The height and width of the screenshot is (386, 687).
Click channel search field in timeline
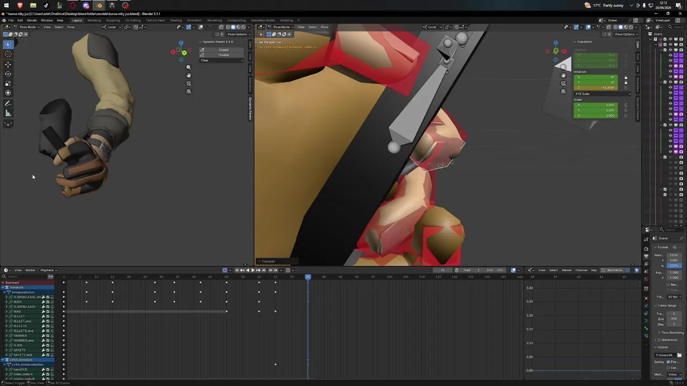[25, 277]
